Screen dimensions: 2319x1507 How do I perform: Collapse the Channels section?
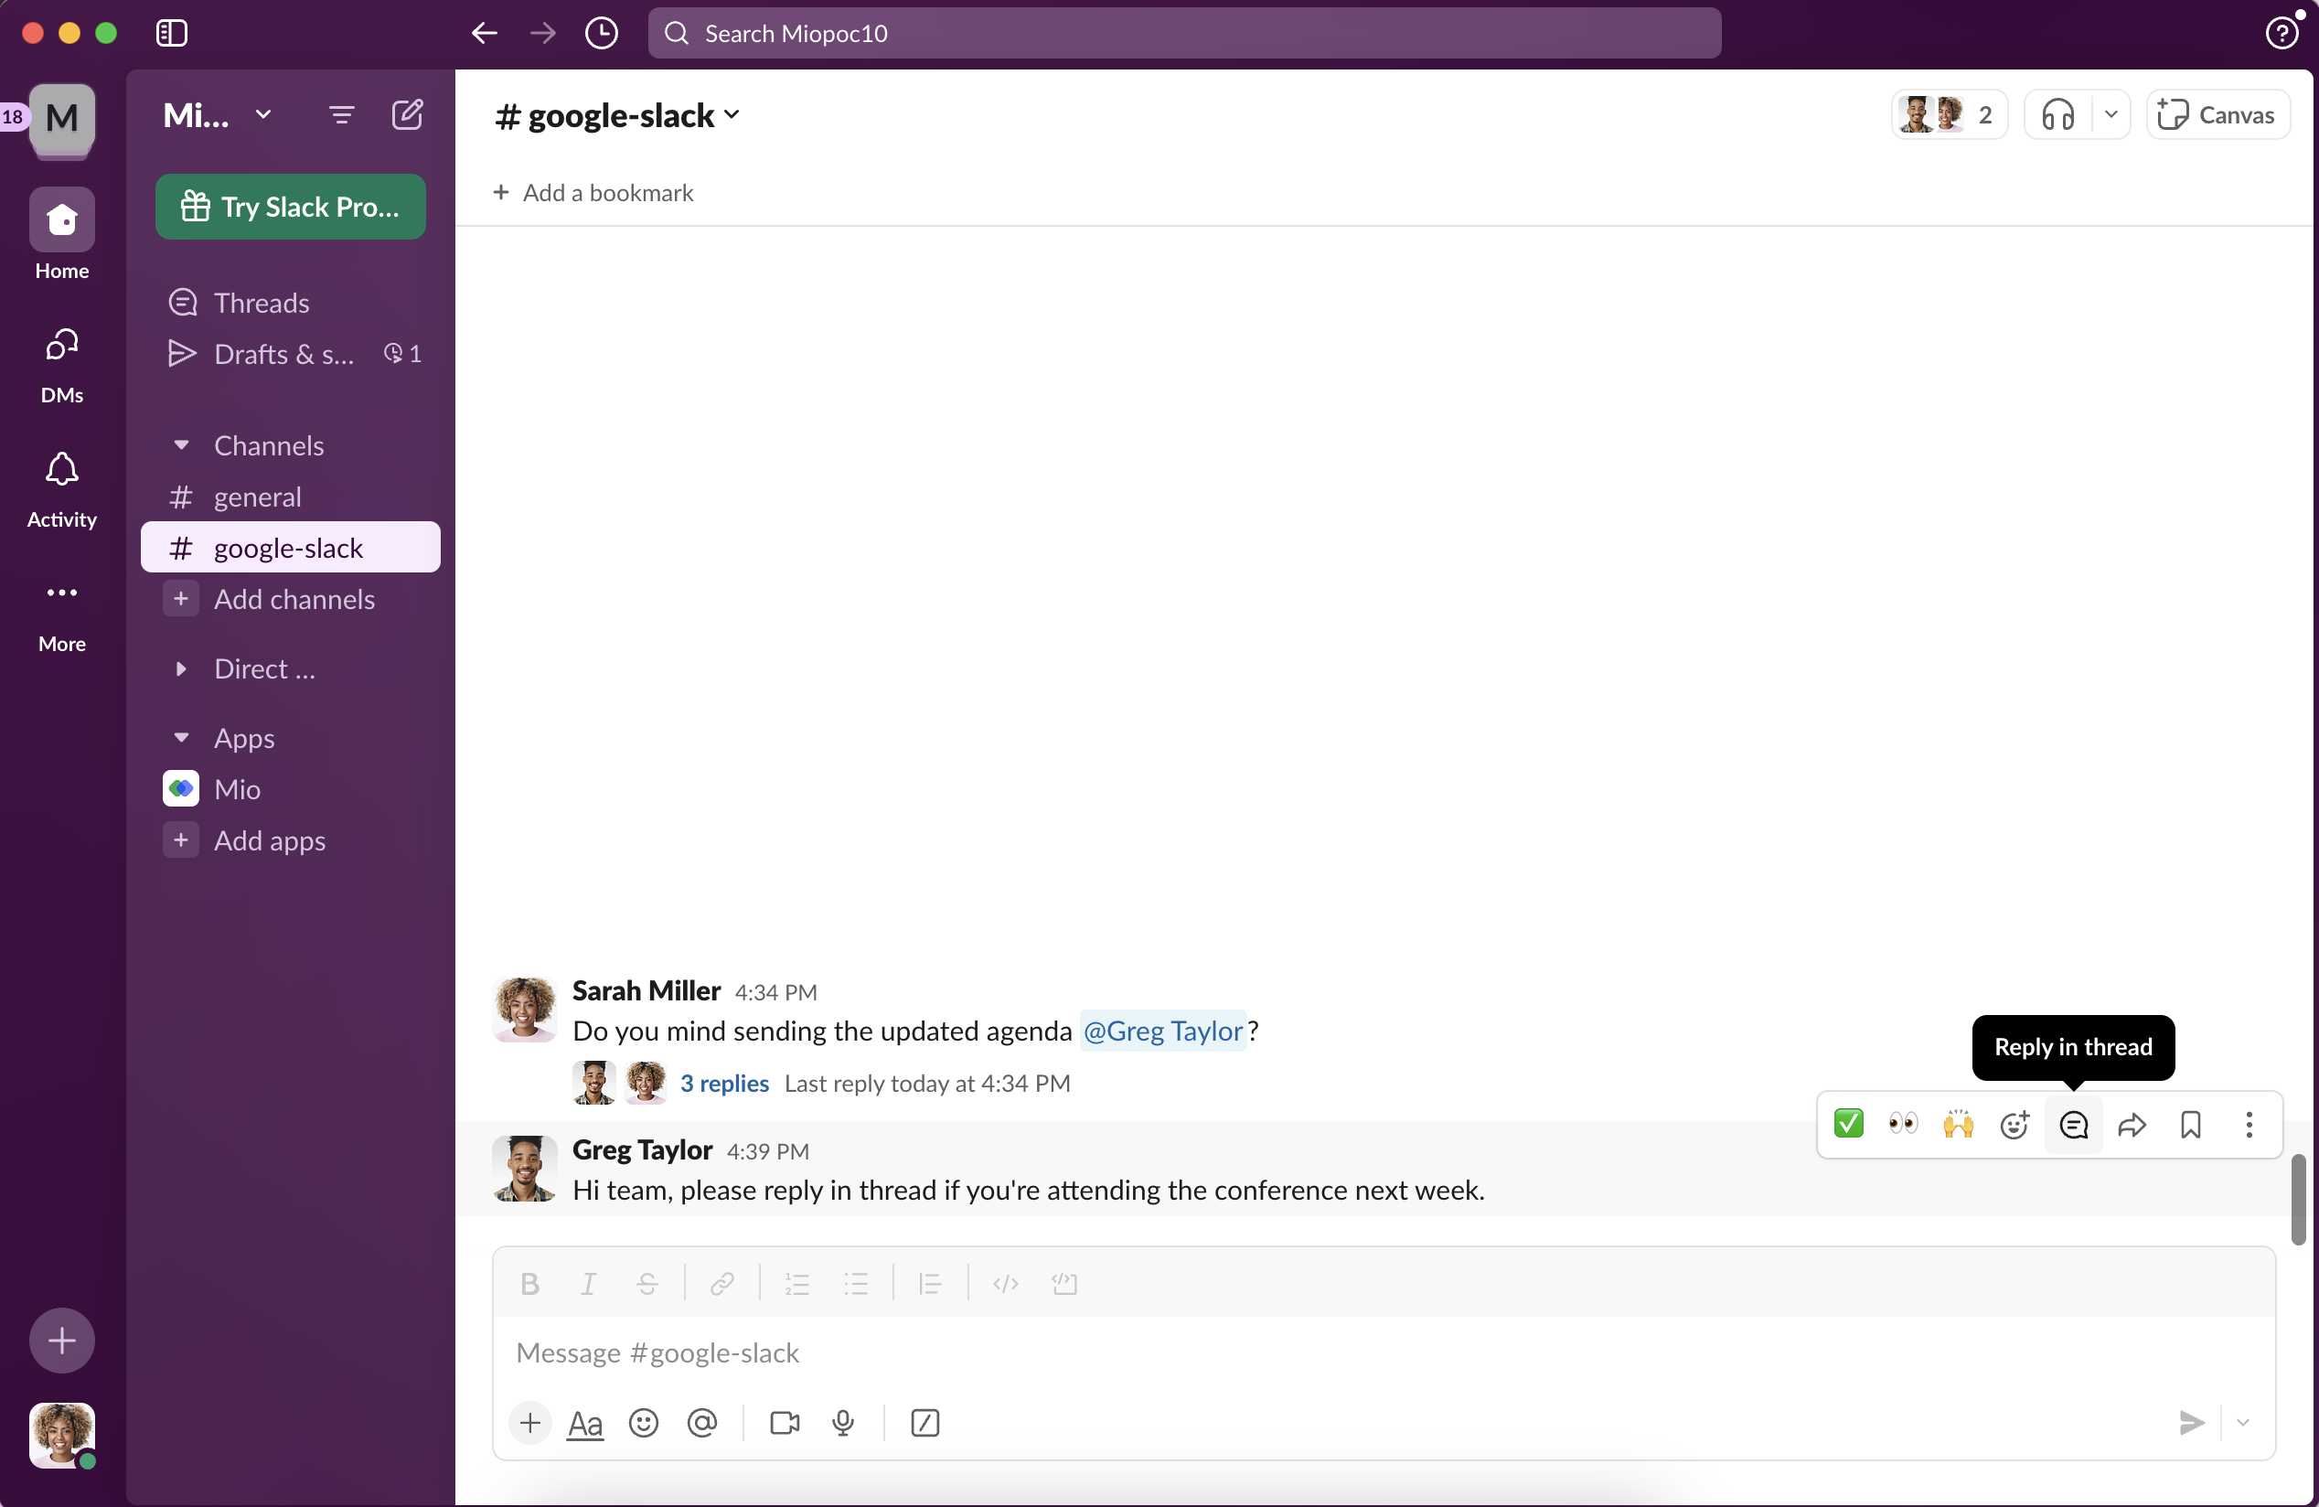181,445
